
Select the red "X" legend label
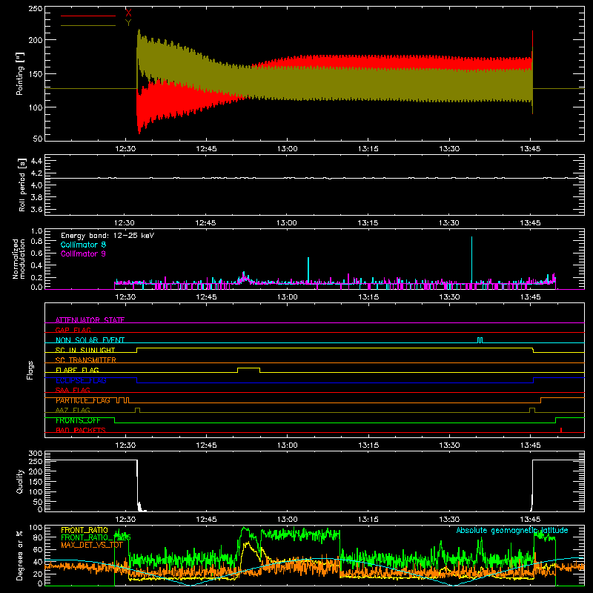(128, 13)
